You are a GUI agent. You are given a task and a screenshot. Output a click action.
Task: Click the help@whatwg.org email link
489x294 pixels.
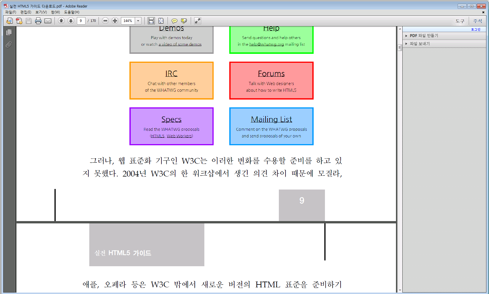(x=267, y=44)
